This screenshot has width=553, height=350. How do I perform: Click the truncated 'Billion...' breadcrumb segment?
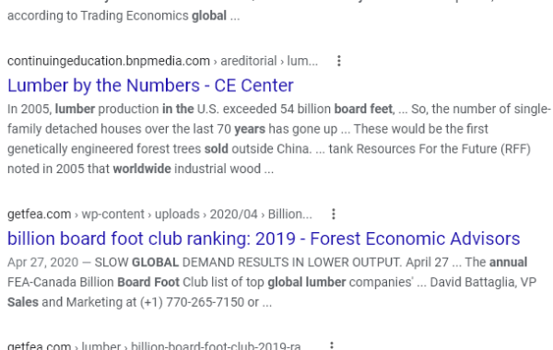pyautogui.click(x=290, y=214)
